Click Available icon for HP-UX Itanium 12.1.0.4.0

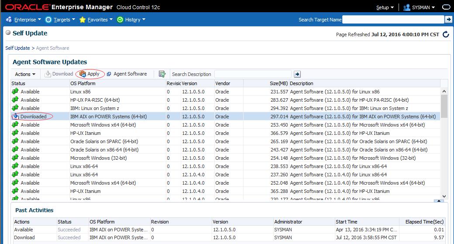point(15,191)
